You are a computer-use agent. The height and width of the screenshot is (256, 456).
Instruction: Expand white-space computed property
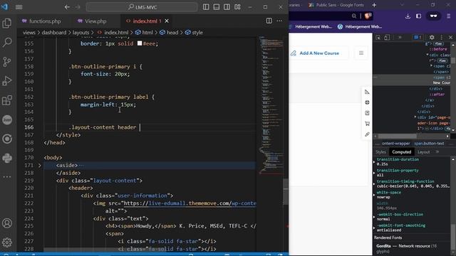(374, 195)
